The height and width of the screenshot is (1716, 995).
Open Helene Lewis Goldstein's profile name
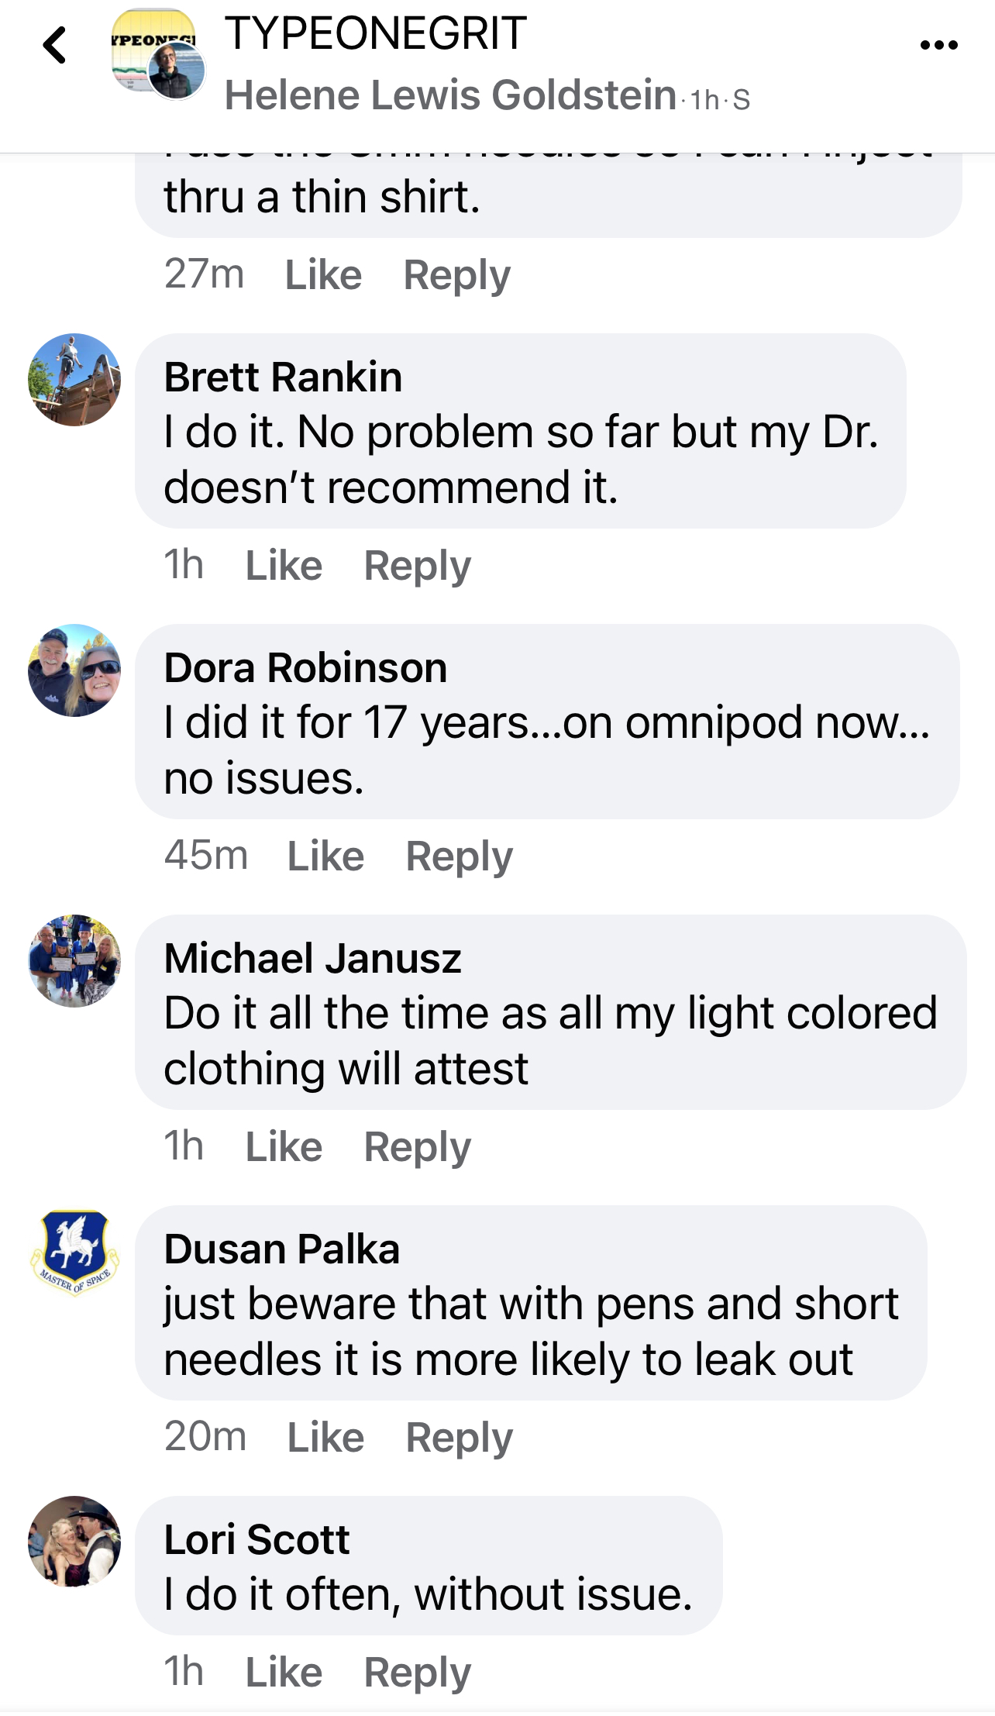(x=450, y=95)
